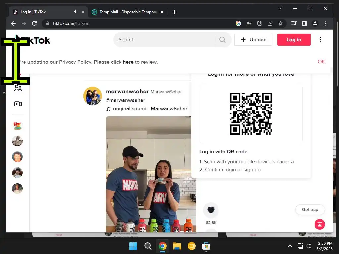Click the browser forward arrow
This screenshot has height=254, width=339.
click(x=24, y=23)
